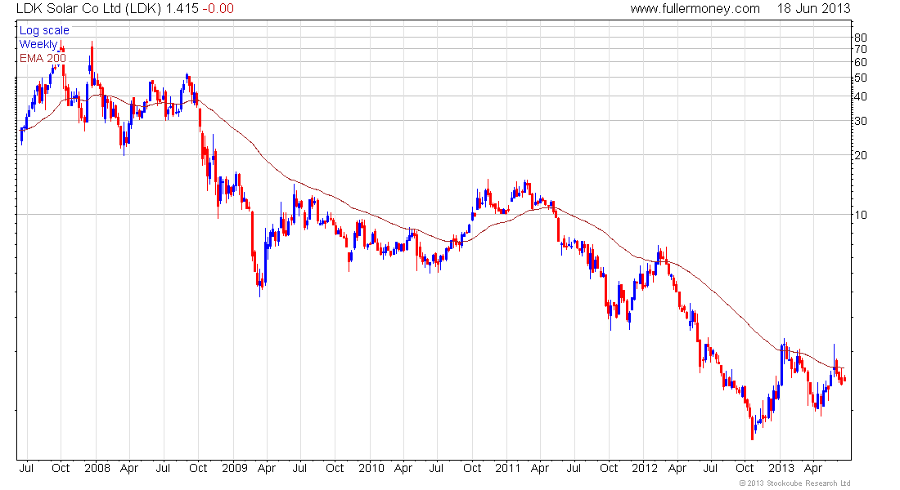
Task: Click the price value 1.415
Action: point(182,9)
